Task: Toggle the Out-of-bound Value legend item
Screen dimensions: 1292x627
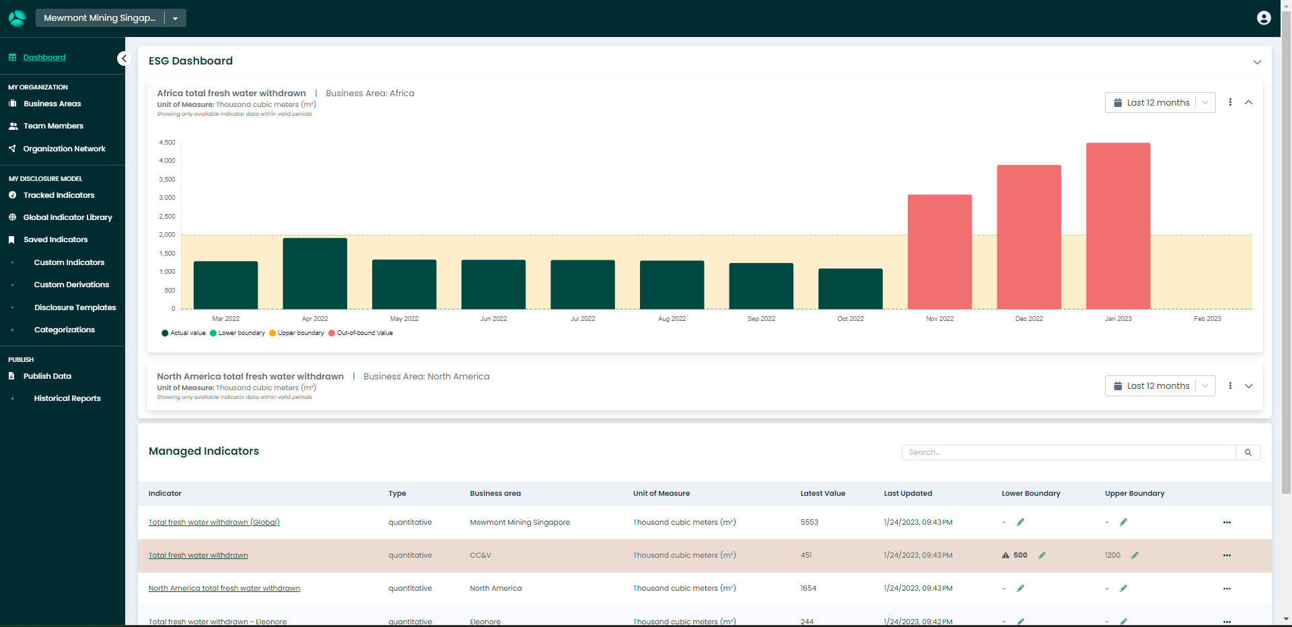Action: pyautogui.click(x=361, y=333)
